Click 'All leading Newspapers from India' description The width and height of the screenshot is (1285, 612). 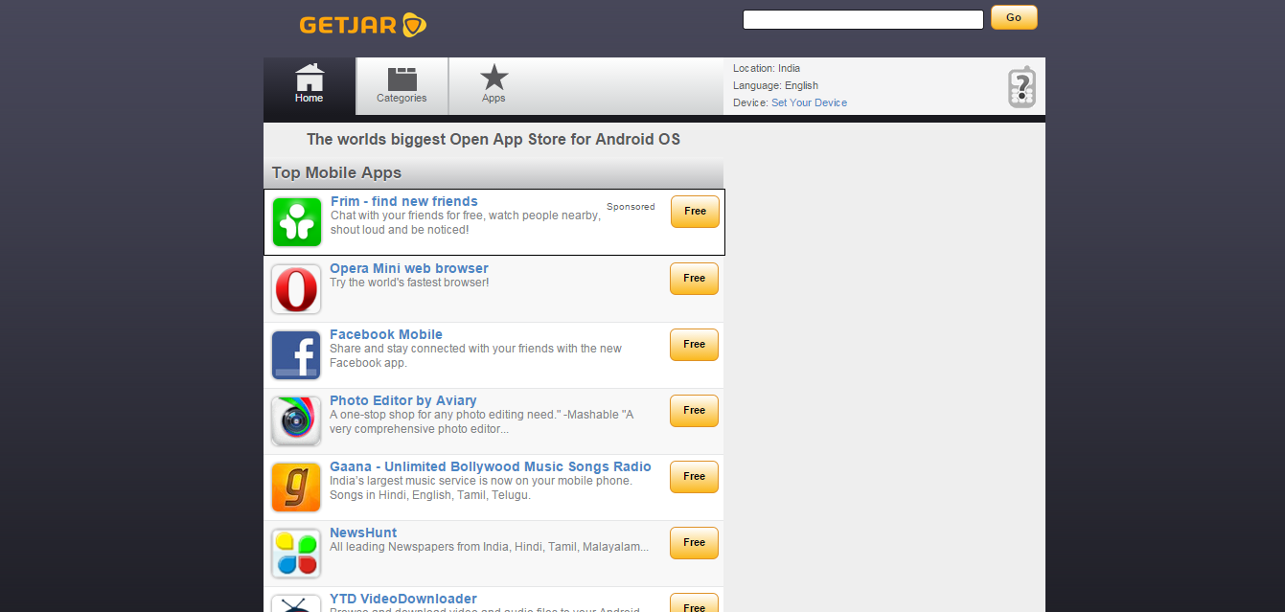coord(490,547)
